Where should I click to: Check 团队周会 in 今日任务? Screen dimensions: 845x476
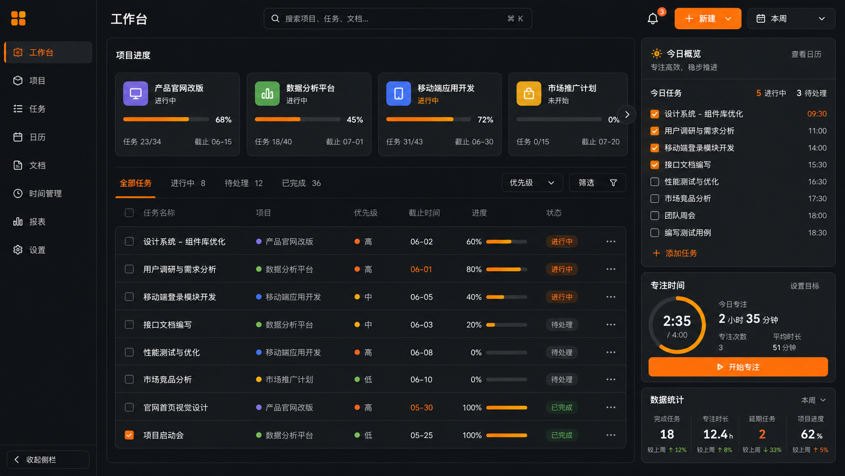[x=654, y=215]
